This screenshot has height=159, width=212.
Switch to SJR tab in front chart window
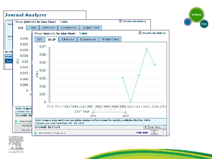point(39,39)
